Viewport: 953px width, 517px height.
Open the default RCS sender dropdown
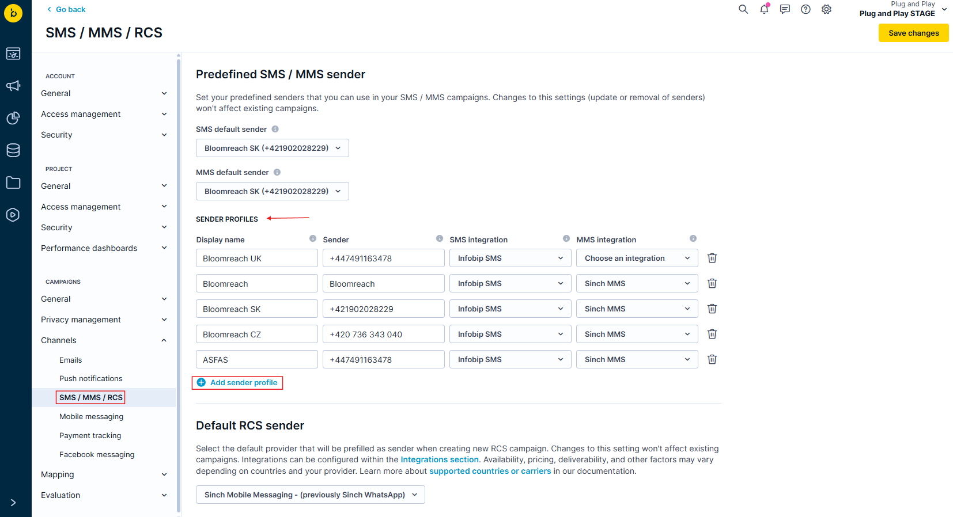(311, 495)
